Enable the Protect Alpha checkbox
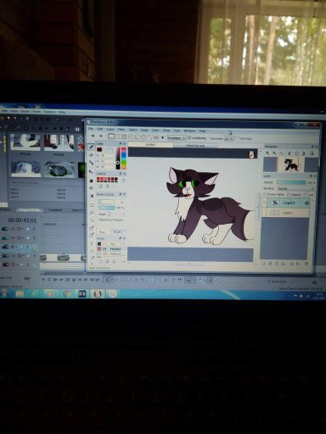 (x=265, y=195)
